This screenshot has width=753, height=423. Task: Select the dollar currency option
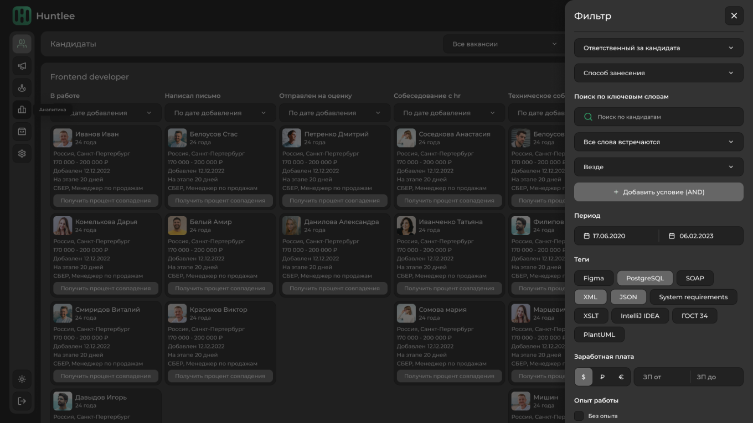(x=584, y=377)
